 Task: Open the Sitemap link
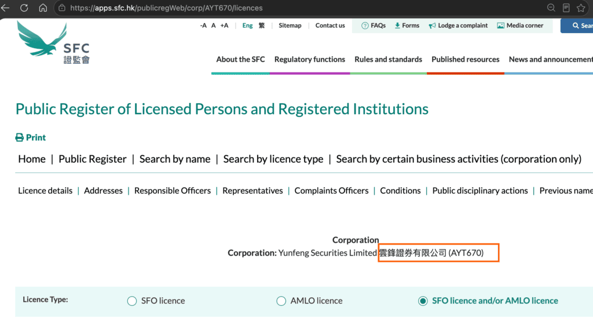290,25
